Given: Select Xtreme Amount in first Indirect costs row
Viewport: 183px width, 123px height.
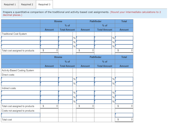Looking at the screenshot, I should point(49,93).
